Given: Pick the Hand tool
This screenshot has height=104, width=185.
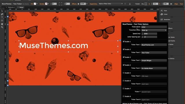Looking at the screenshot, I should tap(2, 24).
